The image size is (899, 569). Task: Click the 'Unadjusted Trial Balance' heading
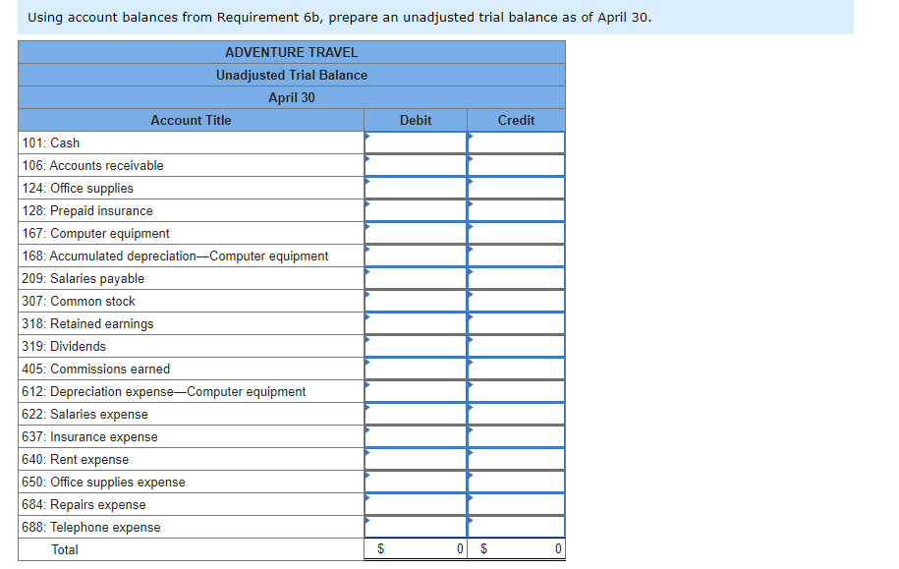[292, 75]
